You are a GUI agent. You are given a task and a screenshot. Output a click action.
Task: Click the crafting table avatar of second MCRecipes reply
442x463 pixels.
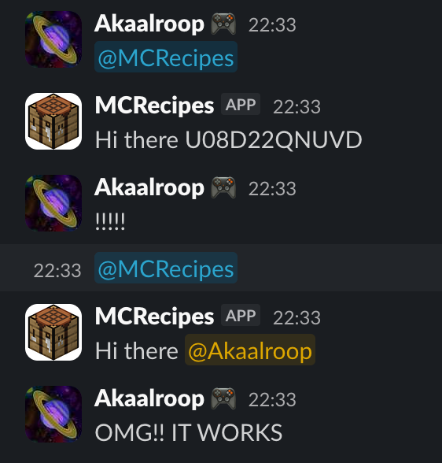point(53,332)
